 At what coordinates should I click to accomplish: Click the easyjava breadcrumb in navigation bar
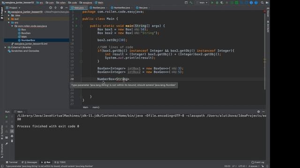click(x=86, y=3)
